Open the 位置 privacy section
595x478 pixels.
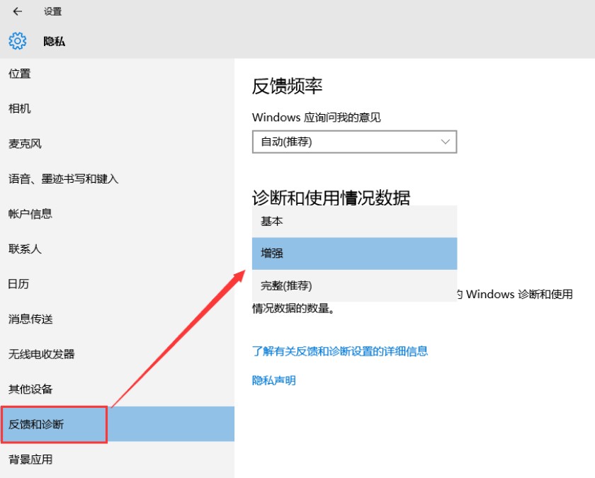point(20,74)
